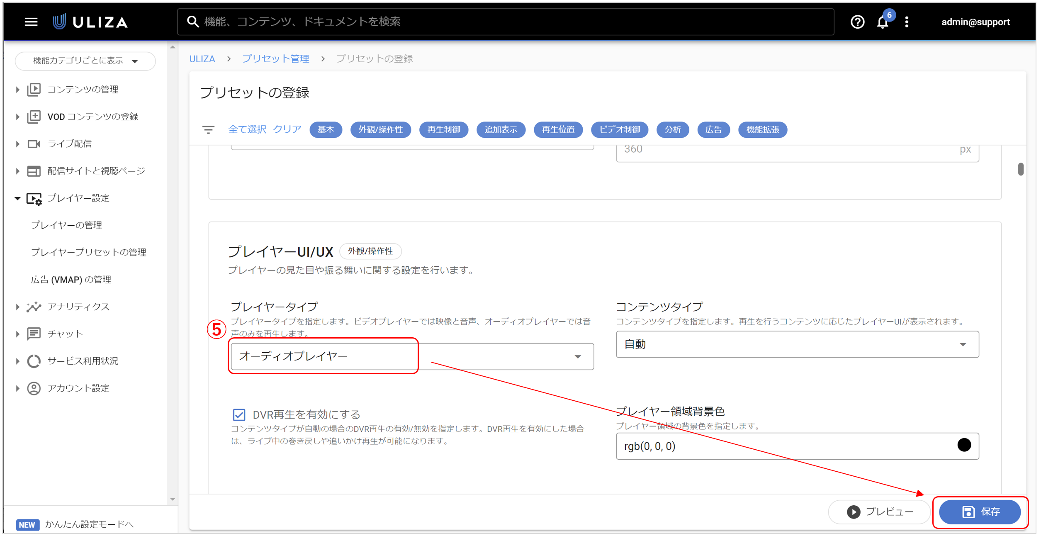Screen dimensions: 1041x536
Task: Click the クリア link
Action: click(x=287, y=129)
